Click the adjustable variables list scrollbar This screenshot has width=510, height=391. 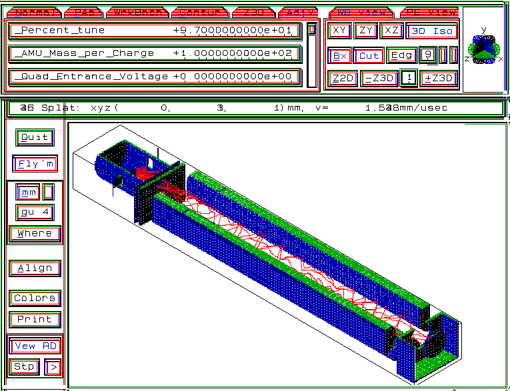pos(311,57)
